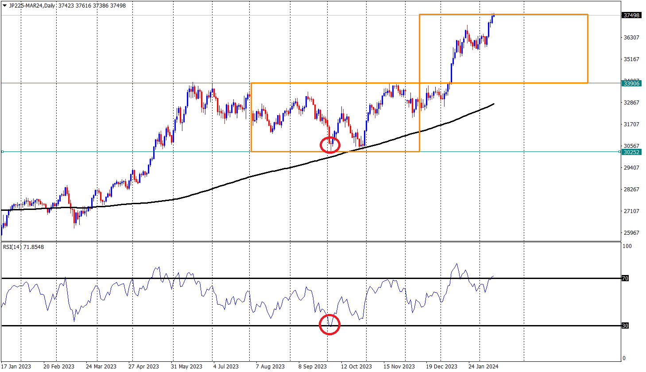Click the current price label 37498
The width and height of the screenshot is (646, 372).
click(631, 15)
